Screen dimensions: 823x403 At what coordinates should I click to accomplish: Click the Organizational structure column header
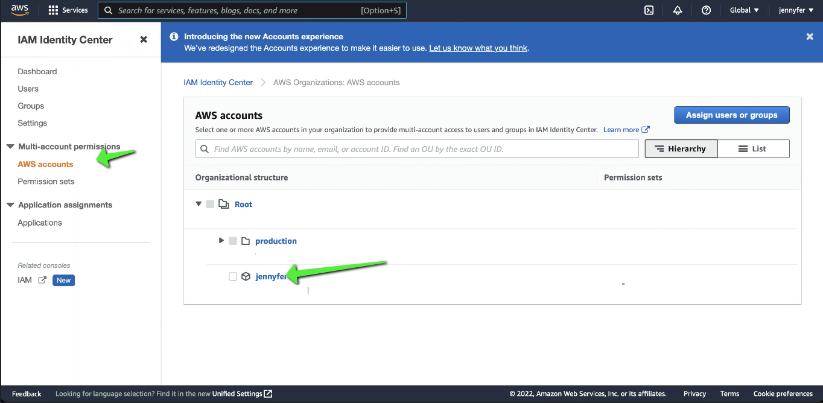pos(241,177)
